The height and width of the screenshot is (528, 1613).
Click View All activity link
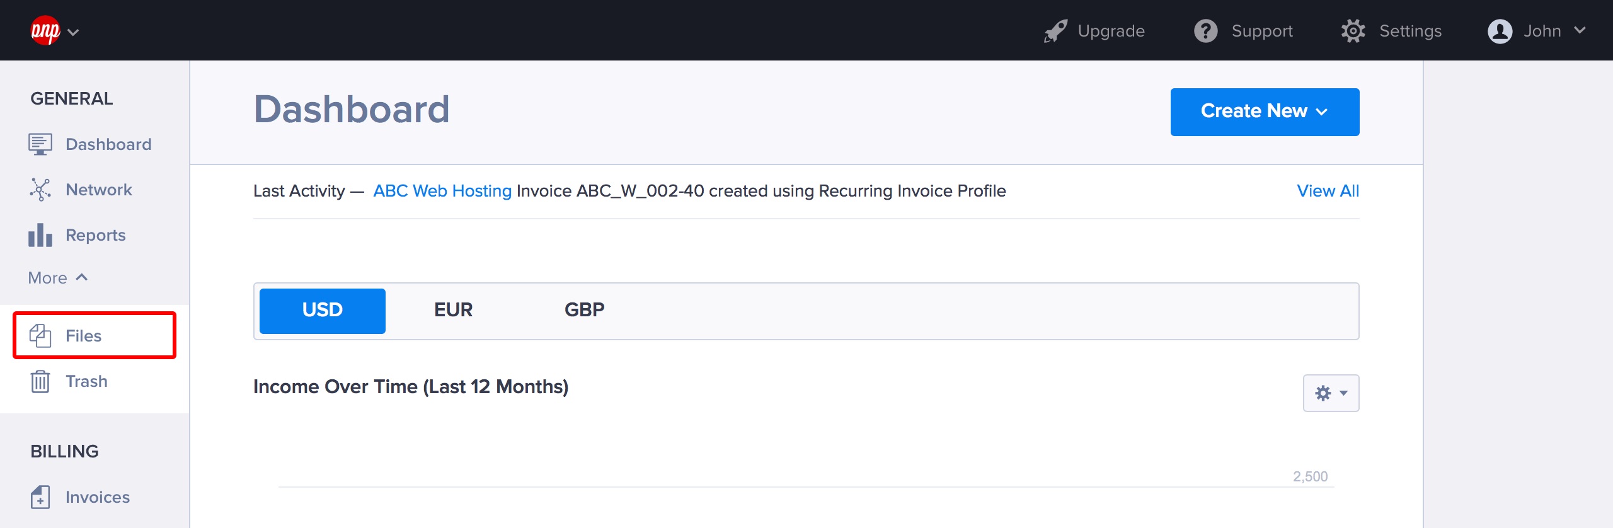pos(1328,191)
